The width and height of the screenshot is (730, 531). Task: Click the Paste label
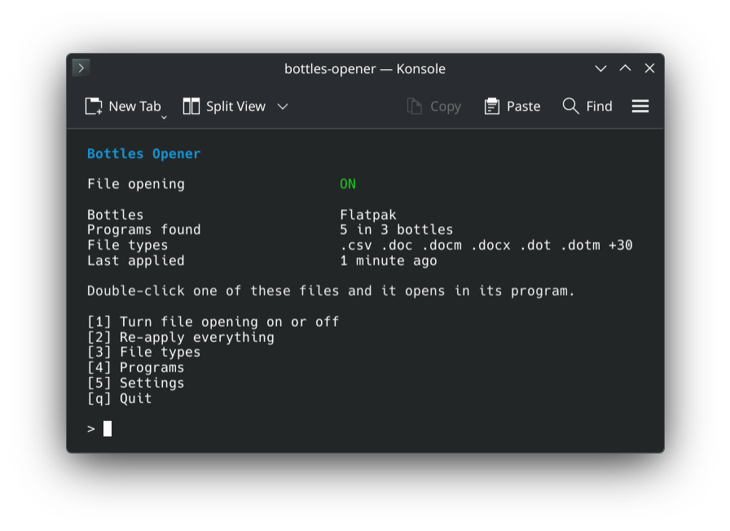[523, 106]
